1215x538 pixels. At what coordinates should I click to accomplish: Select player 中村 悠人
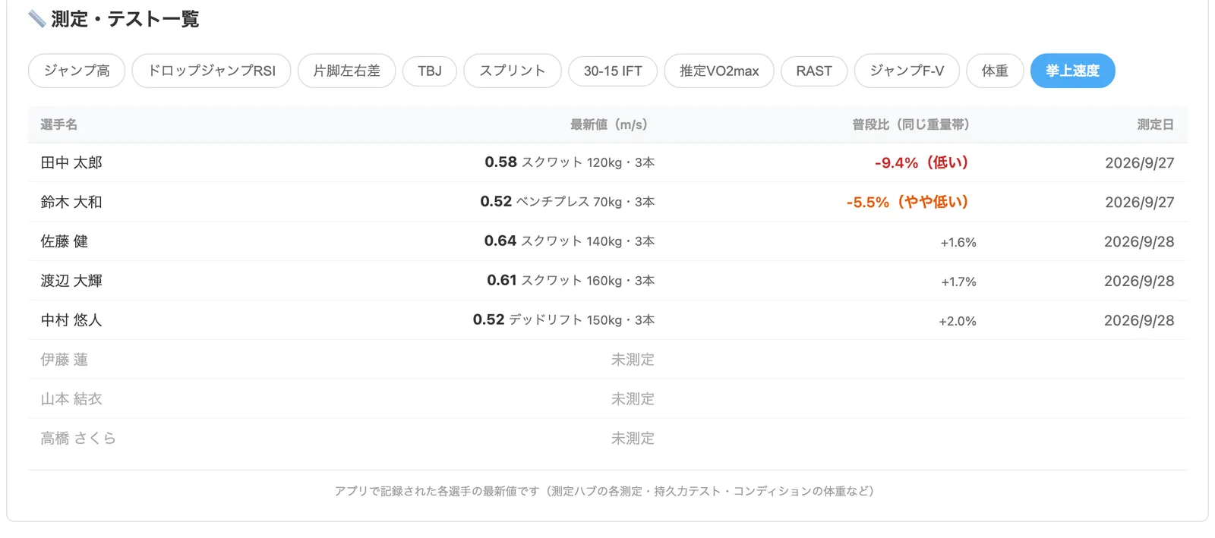(71, 320)
